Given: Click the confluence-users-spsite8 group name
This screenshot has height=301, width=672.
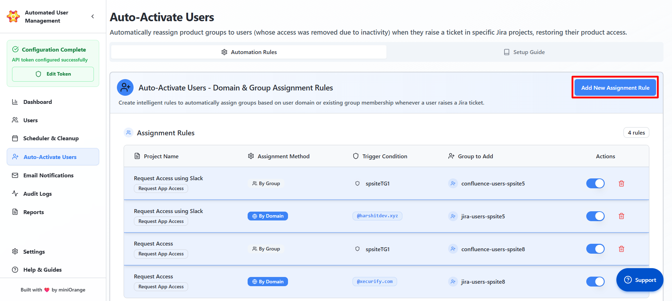Looking at the screenshot, I should (x=493, y=249).
